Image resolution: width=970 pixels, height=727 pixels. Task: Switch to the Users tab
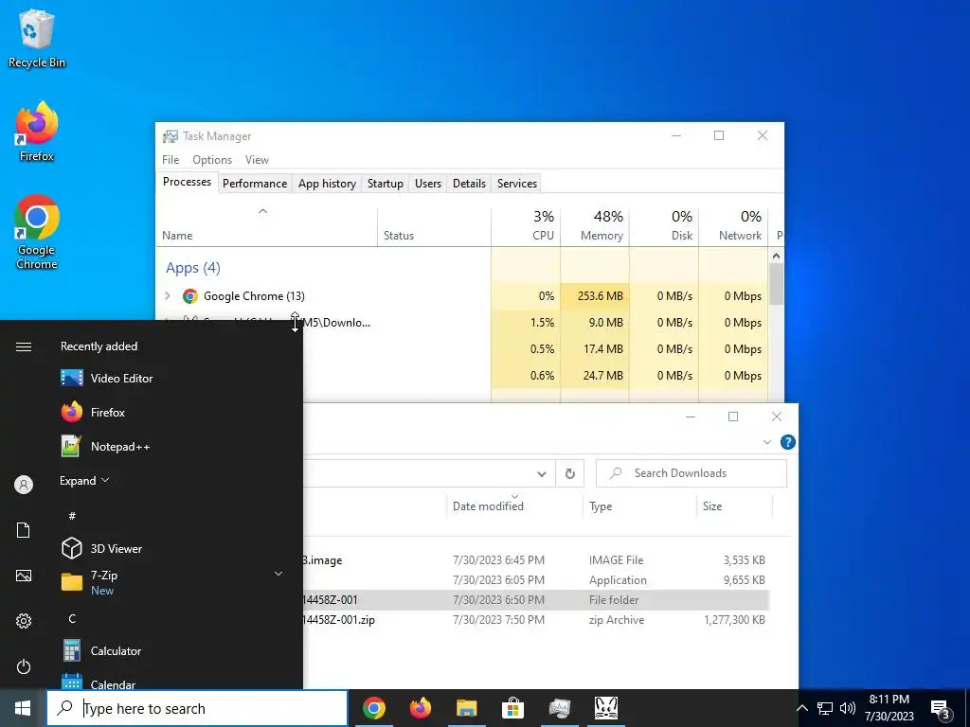click(428, 184)
